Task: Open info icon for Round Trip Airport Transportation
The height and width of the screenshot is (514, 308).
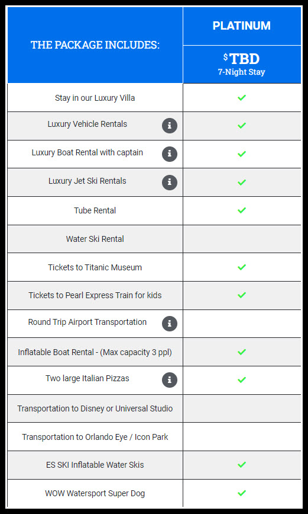Action: click(x=169, y=324)
